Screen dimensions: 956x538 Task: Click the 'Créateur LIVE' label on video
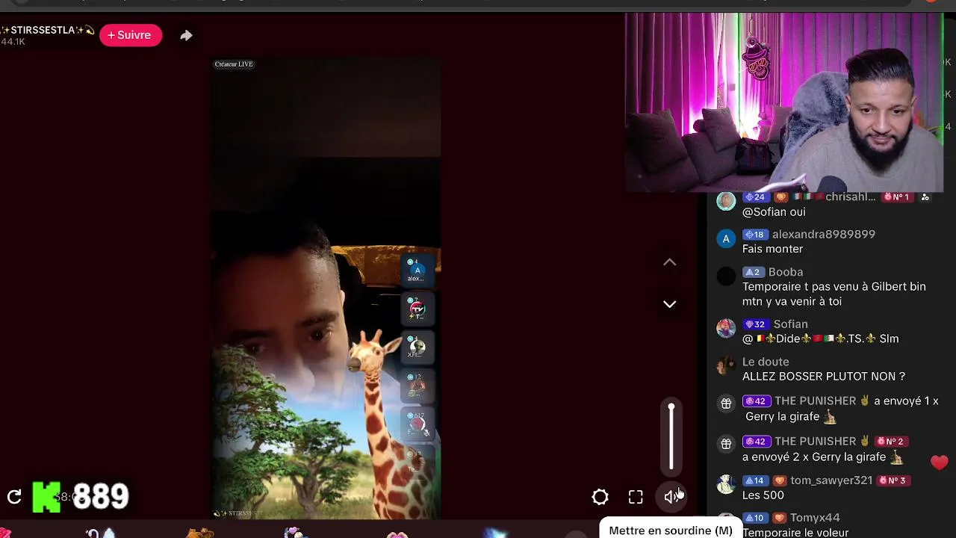pyautogui.click(x=234, y=64)
